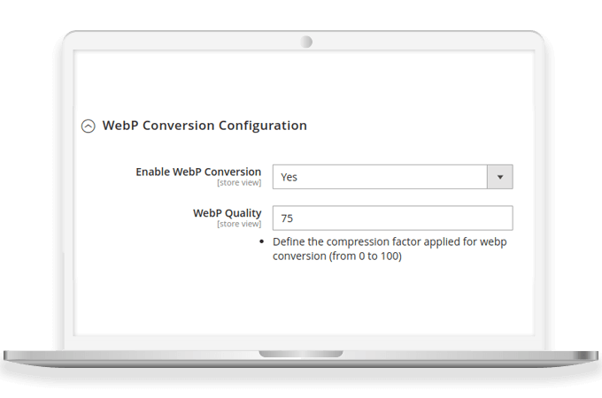
Task: Click 'store view' under Enable WebP Conversion
Action: click(239, 183)
